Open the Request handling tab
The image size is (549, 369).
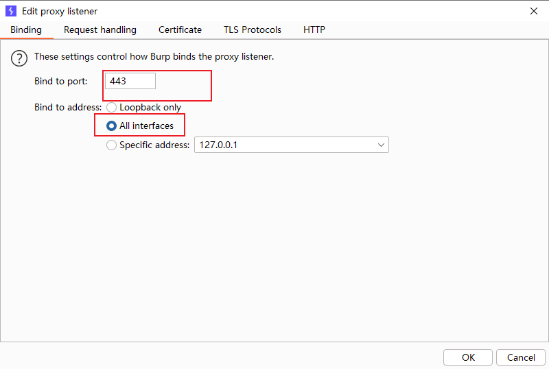point(100,30)
